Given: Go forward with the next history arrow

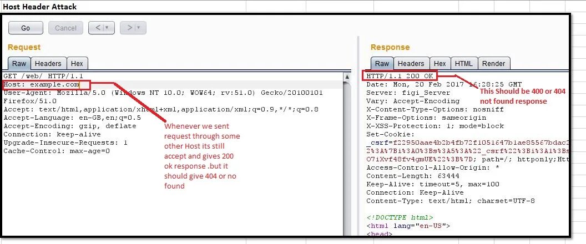Looking at the screenshot, I should 129,28.
